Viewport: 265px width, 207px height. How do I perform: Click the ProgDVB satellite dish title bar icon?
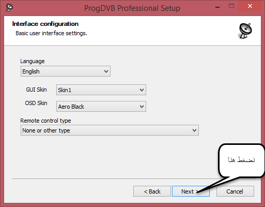9,7
